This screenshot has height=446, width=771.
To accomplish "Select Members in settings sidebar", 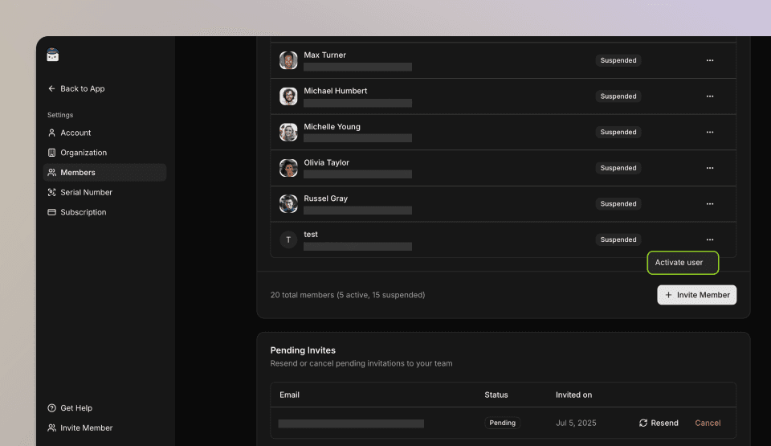I will 78,173.
